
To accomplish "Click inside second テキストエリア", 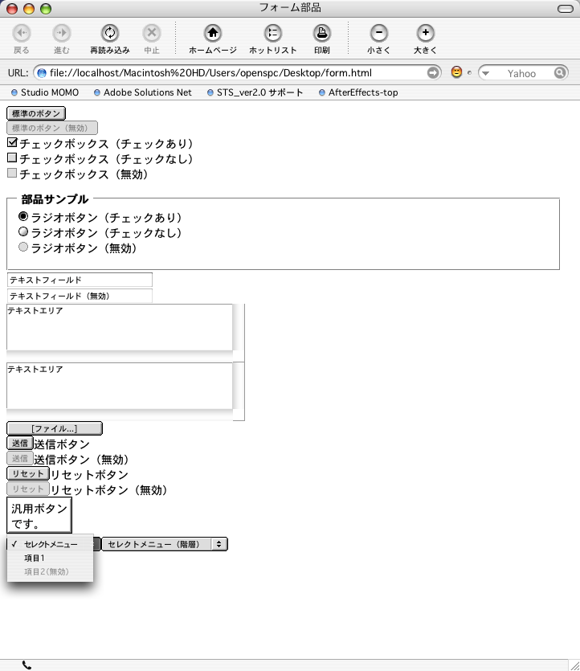I will (x=120, y=386).
